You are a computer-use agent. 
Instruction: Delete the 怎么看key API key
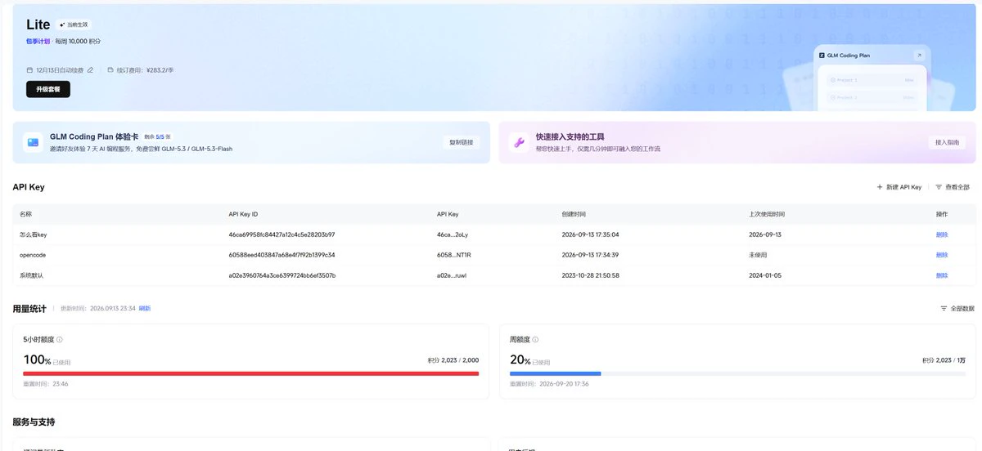point(942,234)
